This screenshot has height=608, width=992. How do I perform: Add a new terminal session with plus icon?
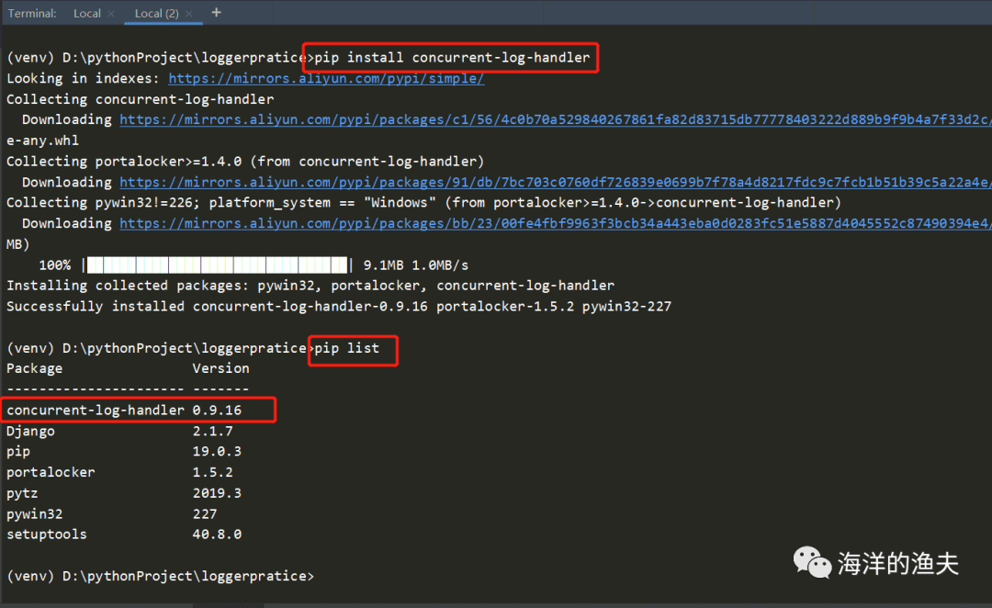pos(217,13)
